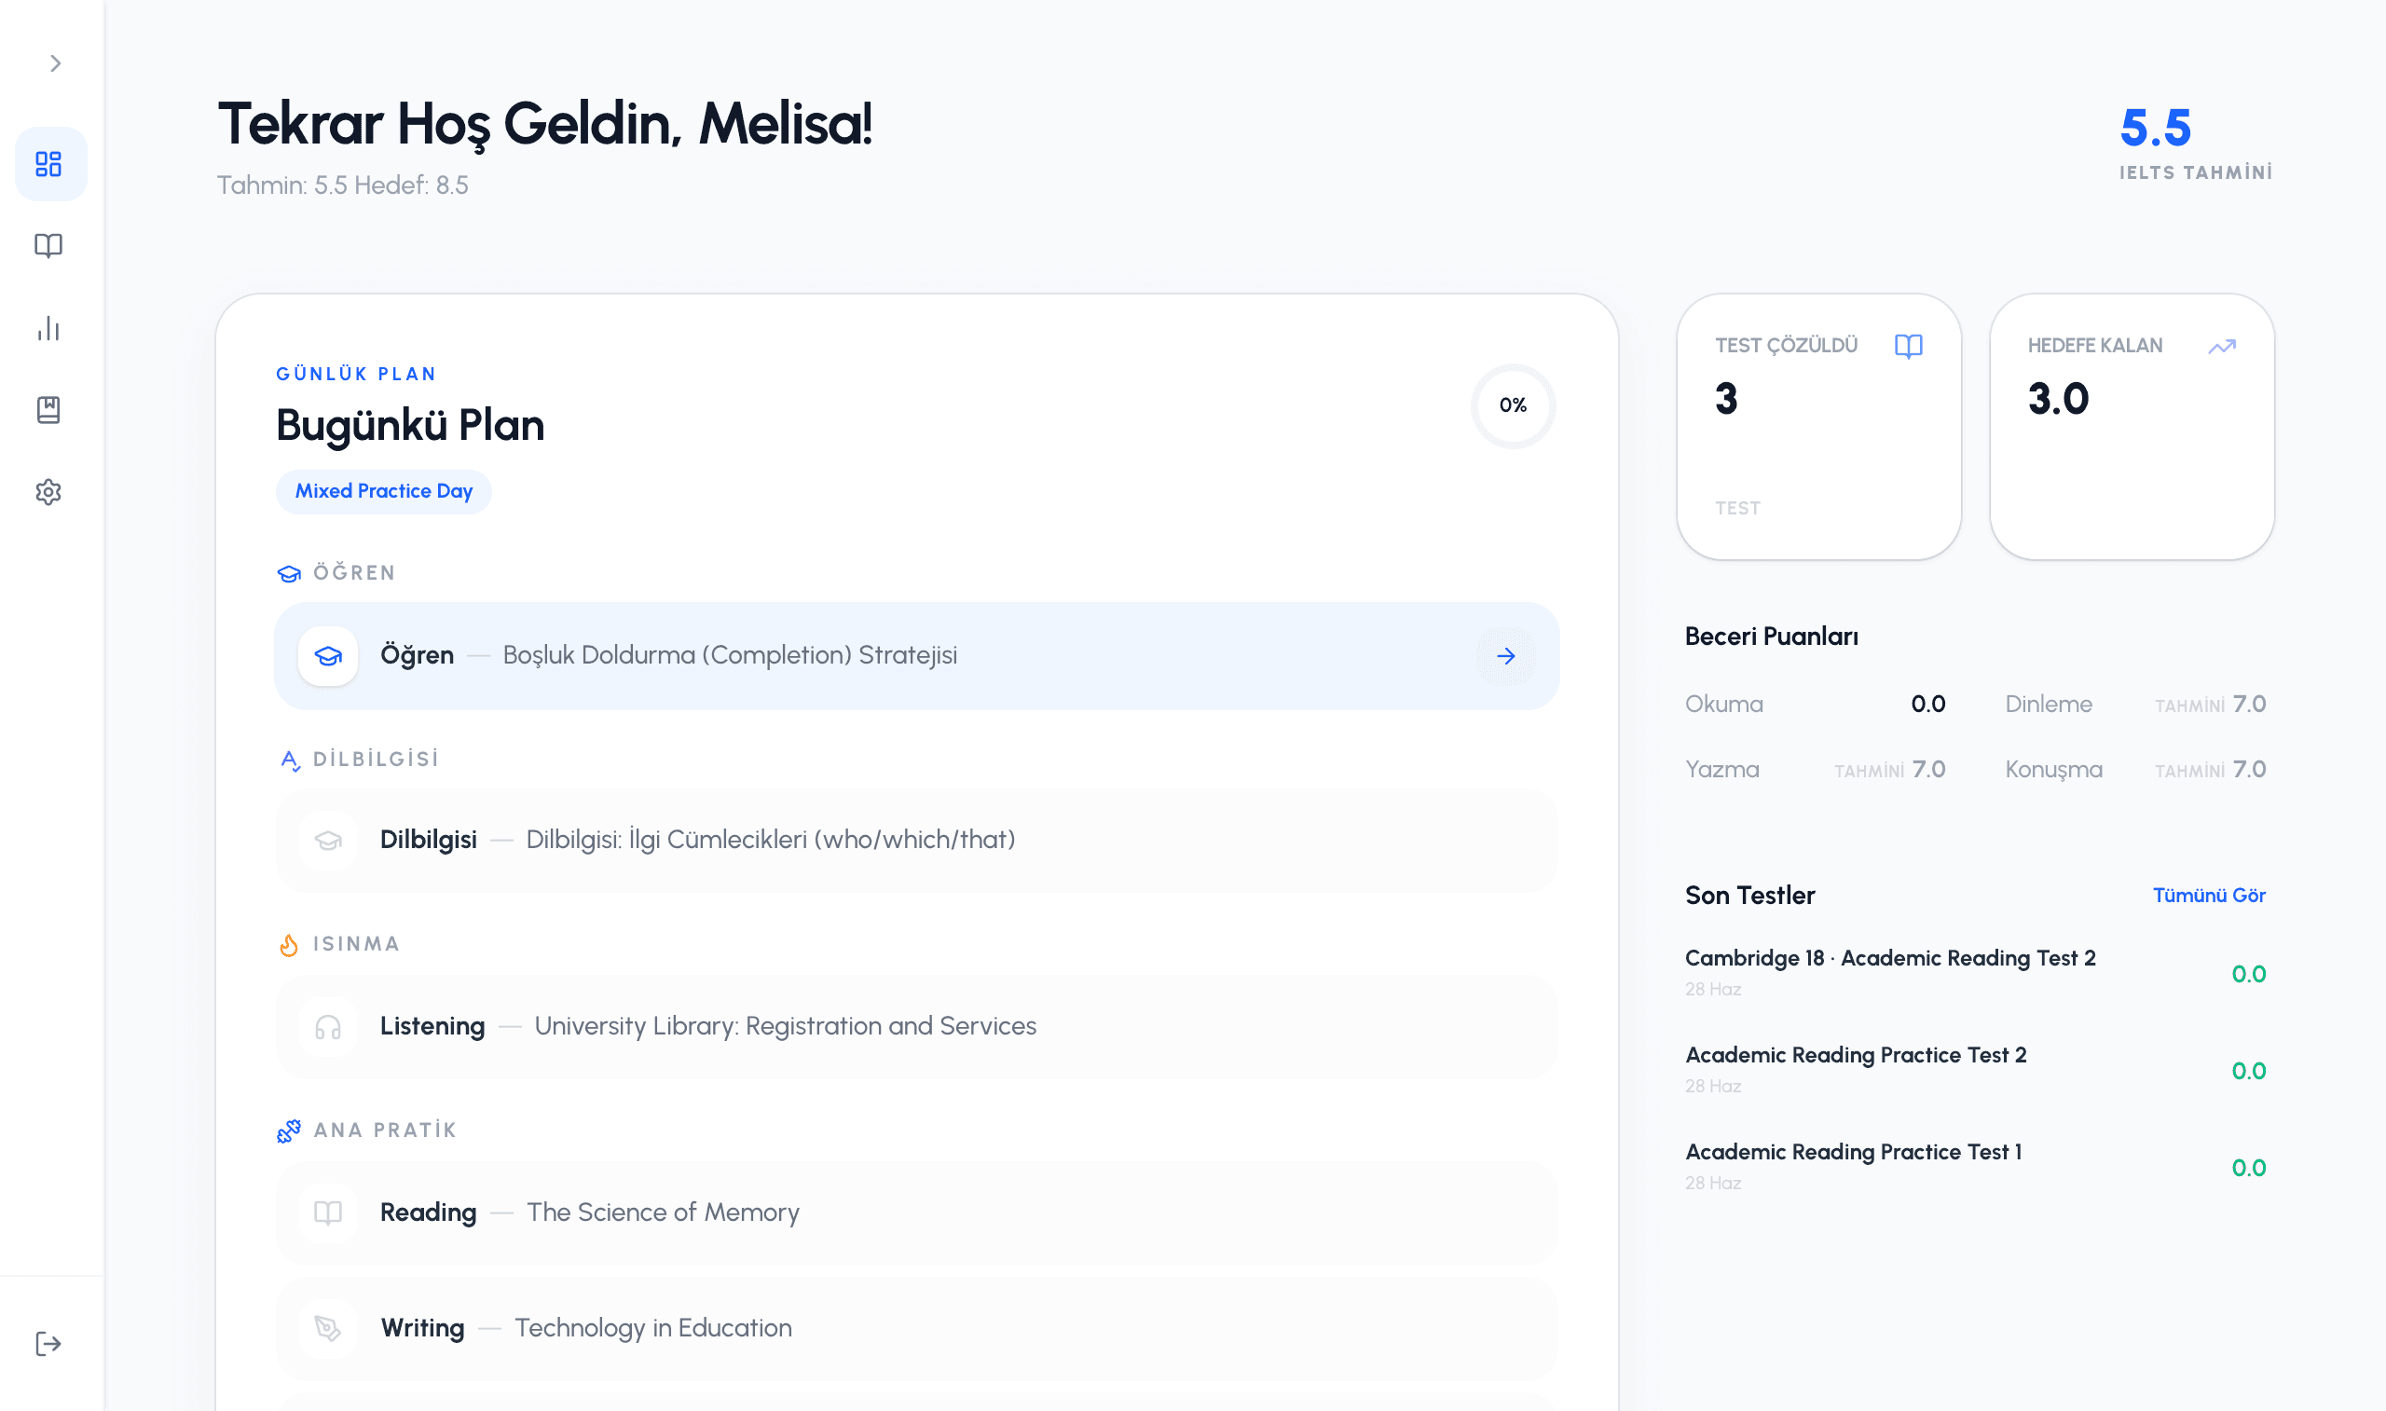Open Reading The Science of Memory task
Image resolution: width=2386 pixels, height=1411 pixels.
916,1213
